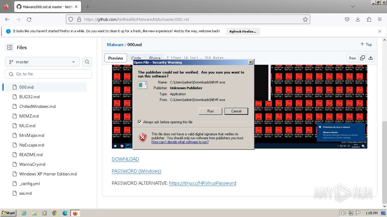This screenshot has width=387, height=217.
Task: Switch to the Blame tab
Action: (154, 58)
